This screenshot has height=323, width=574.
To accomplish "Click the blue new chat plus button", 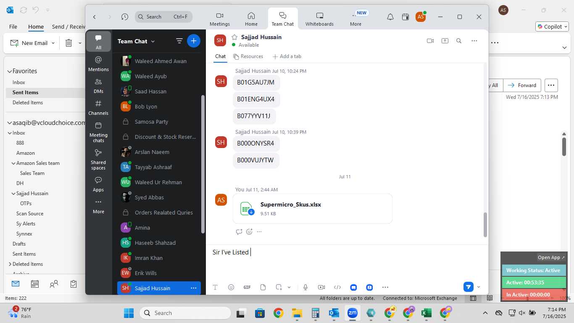I will tap(194, 41).
